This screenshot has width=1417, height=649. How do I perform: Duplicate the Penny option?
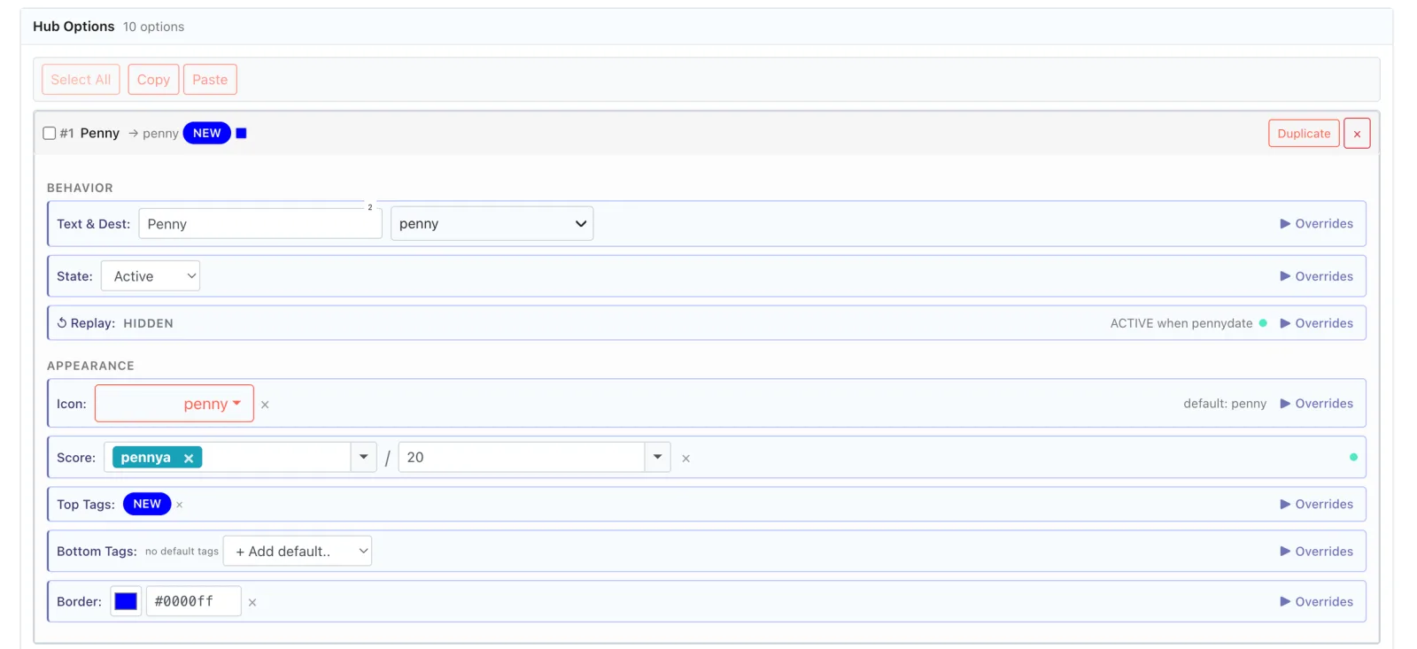1304,134
